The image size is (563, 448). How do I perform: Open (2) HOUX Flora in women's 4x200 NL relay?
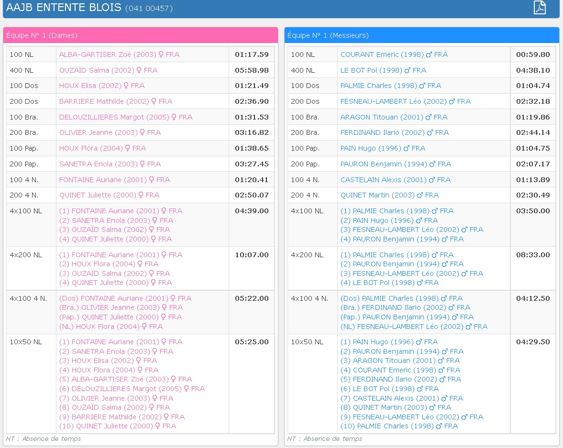click(x=109, y=264)
